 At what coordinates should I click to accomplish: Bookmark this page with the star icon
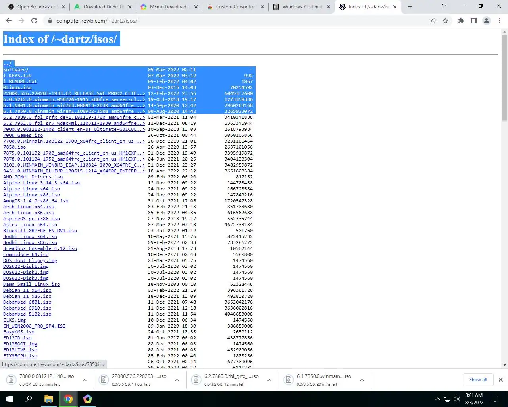tap(445, 21)
